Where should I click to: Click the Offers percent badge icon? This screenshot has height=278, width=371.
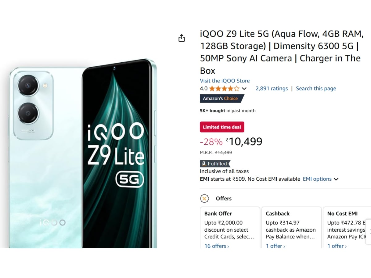tap(204, 198)
